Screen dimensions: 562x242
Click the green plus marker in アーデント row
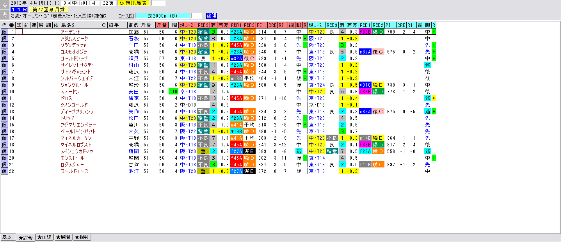[434, 32]
